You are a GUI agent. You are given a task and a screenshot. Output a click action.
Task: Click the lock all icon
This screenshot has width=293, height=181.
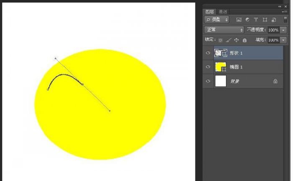point(244,40)
